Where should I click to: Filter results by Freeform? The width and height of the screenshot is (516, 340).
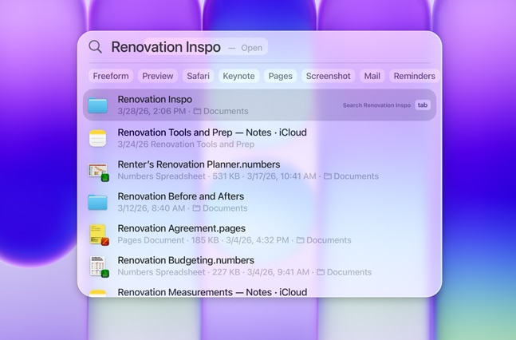tap(111, 76)
